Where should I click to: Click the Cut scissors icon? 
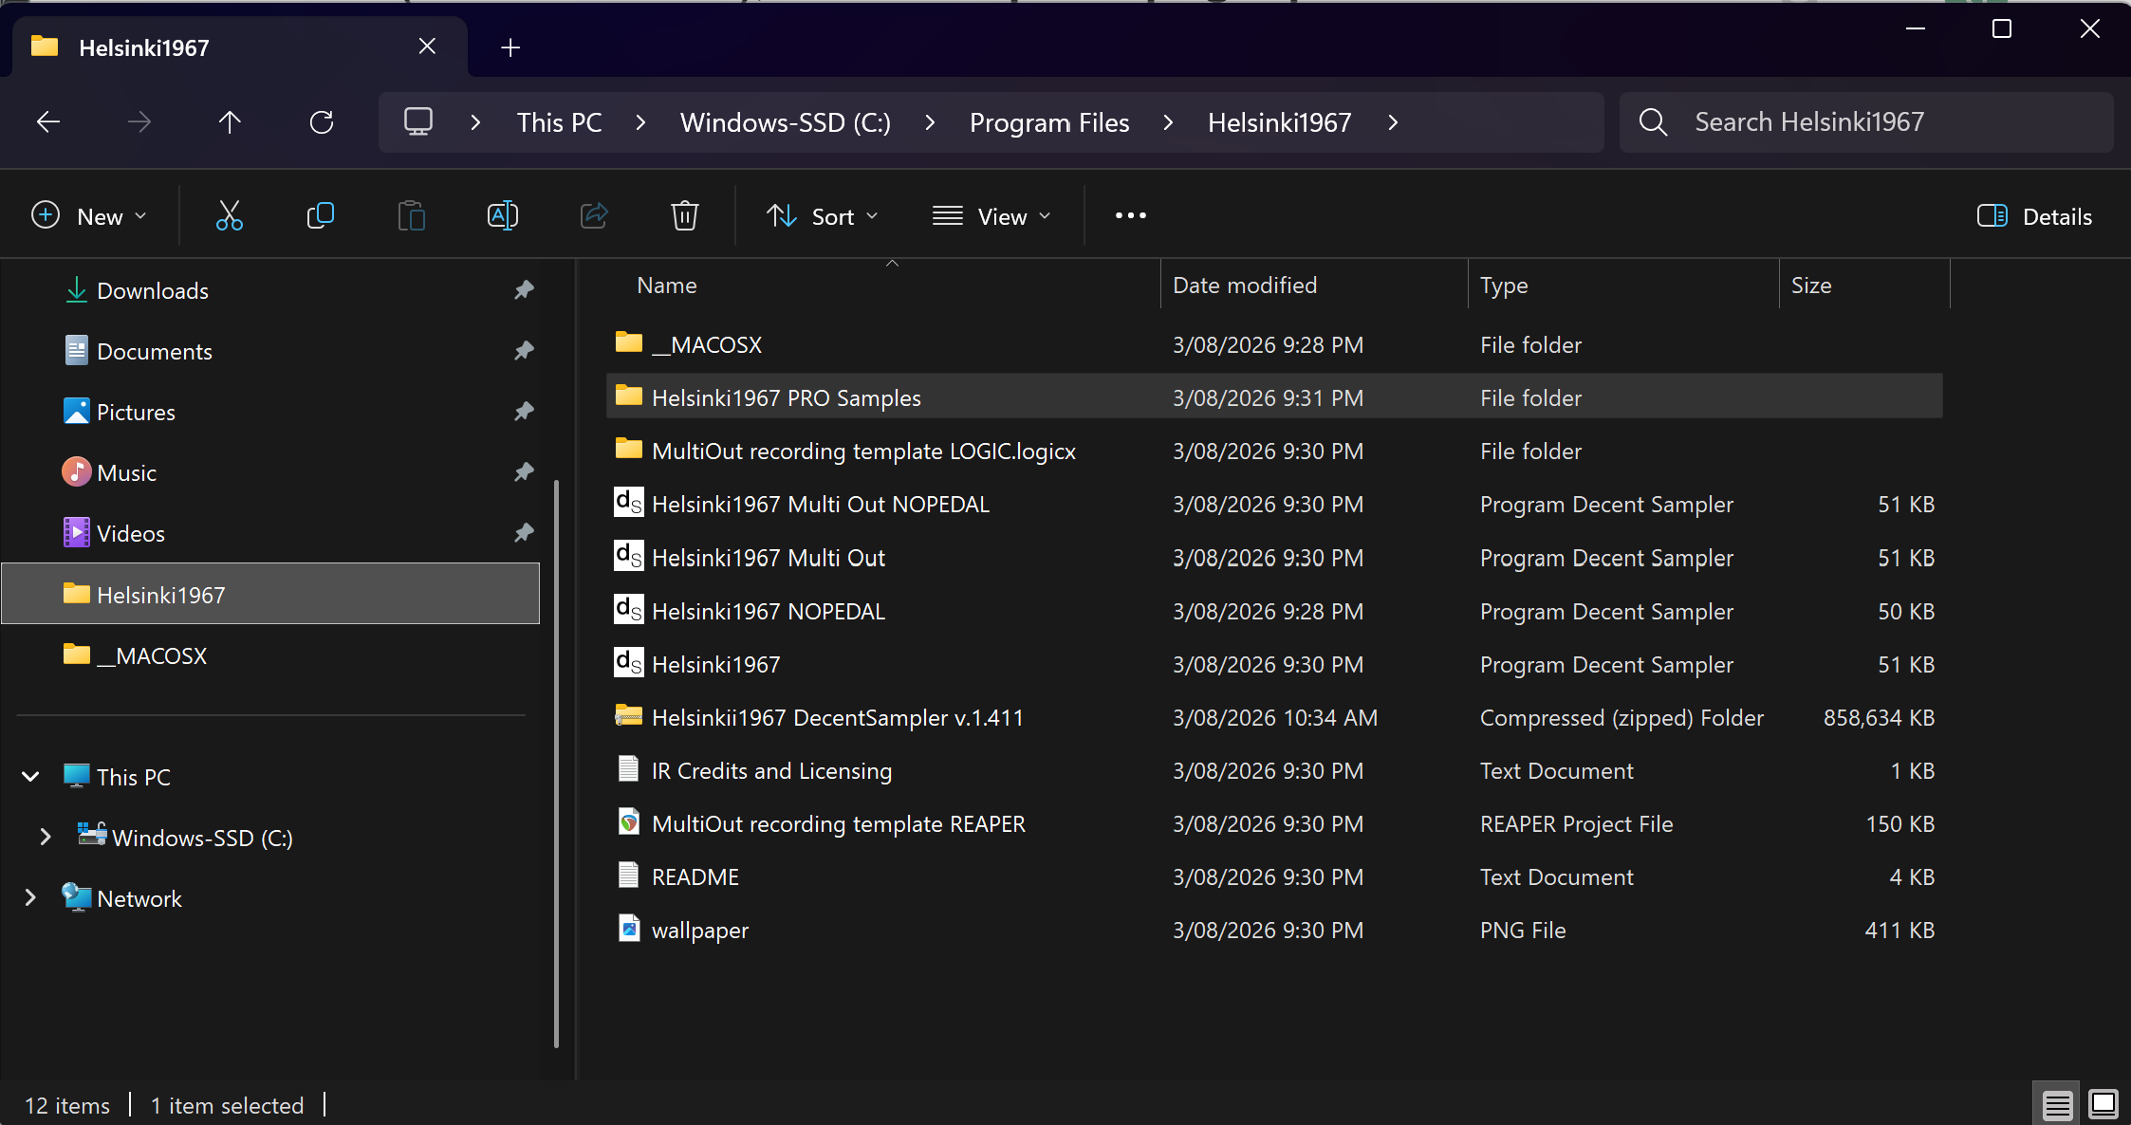(230, 216)
